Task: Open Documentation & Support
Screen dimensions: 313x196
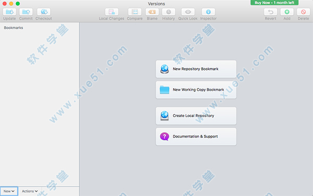Action: pyautogui.click(x=196, y=136)
